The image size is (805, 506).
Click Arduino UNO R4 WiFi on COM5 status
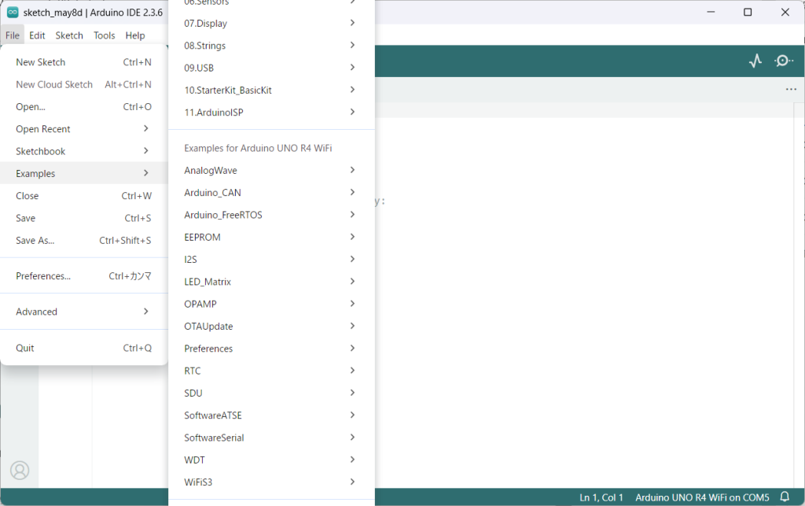point(702,497)
